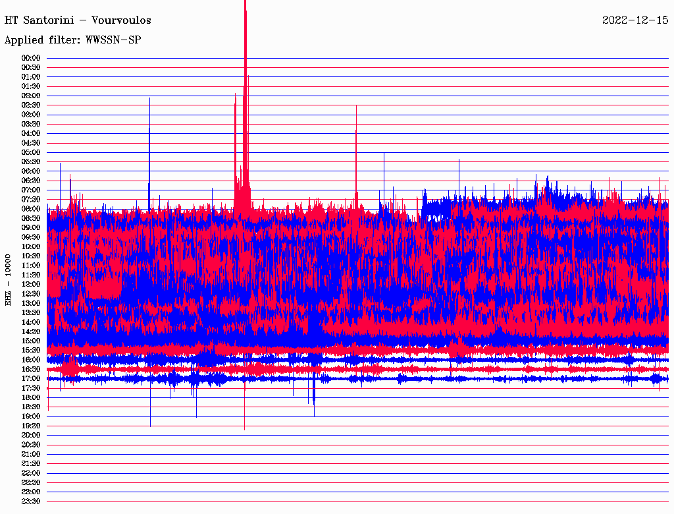The height and width of the screenshot is (514, 674).
Task: Click the 02:30 time label
Action: (x=31, y=105)
